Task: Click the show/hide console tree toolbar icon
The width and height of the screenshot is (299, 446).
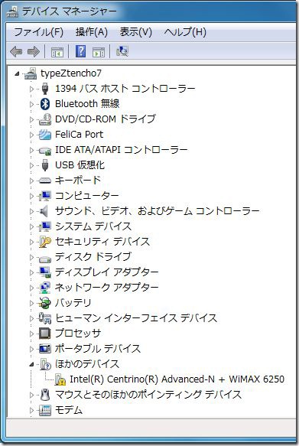Action: tap(57, 52)
